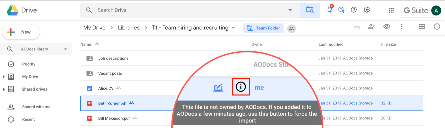Click the get link icon
This screenshot has height=128, width=445.
coord(357,27)
